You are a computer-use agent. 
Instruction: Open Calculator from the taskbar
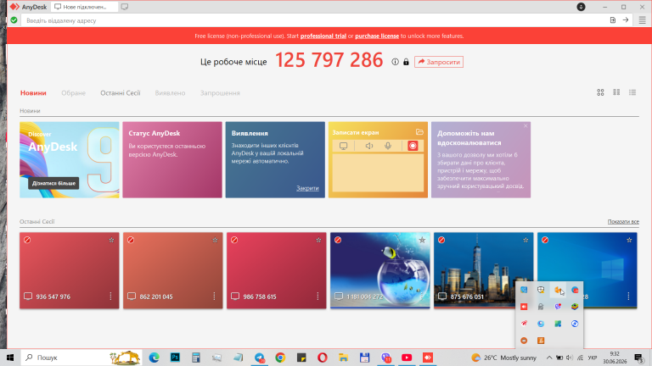[x=196, y=358]
